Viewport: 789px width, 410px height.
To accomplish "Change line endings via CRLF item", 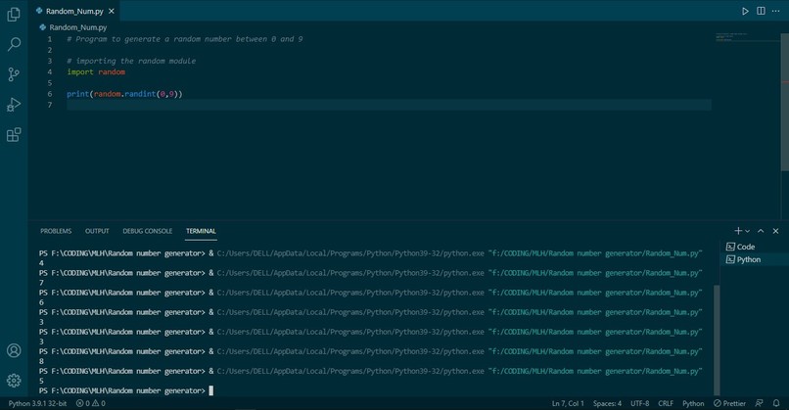I will [x=666, y=403].
